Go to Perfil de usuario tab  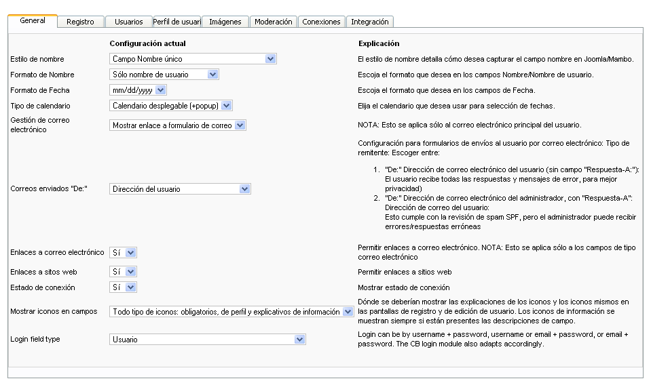tap(177, 22)
